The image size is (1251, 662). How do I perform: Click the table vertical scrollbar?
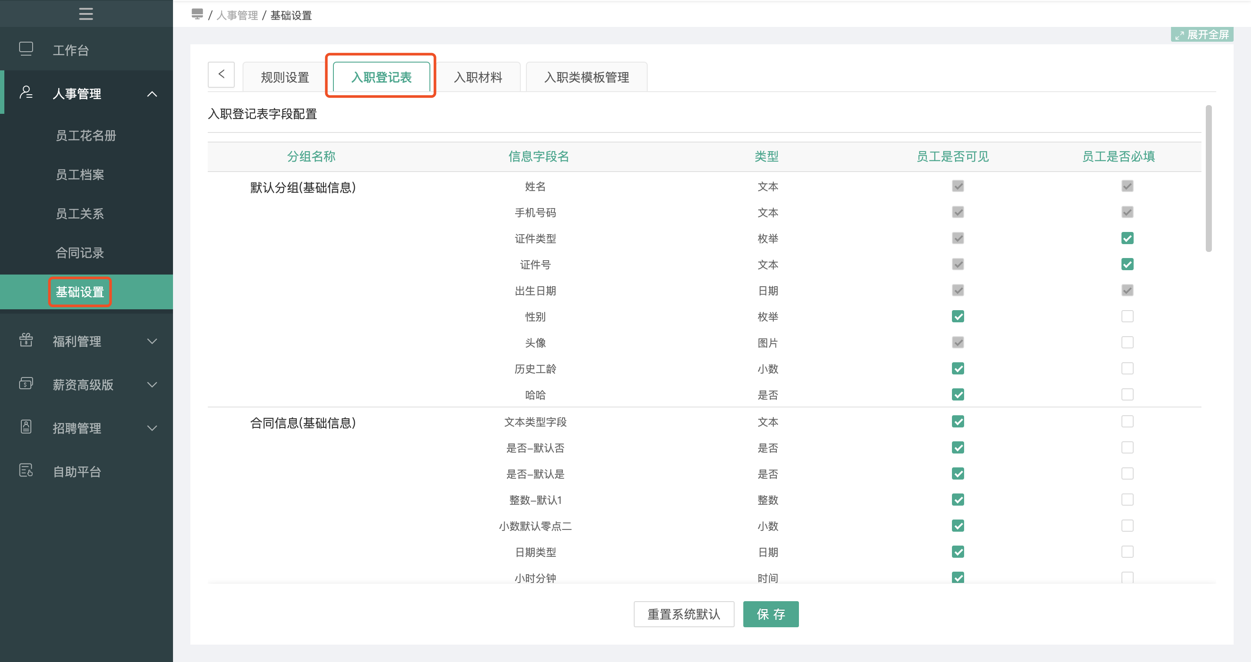pos(1208,179)
